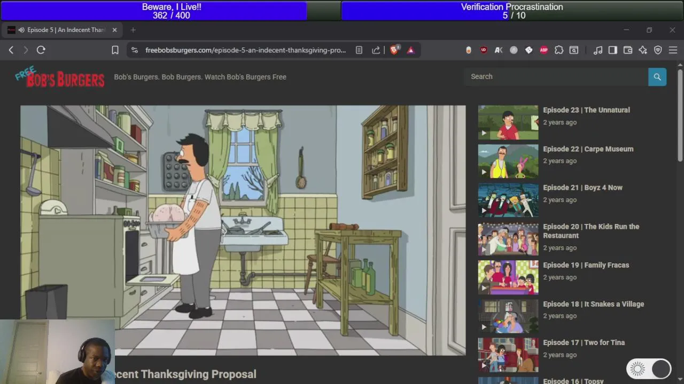Click the page vertical scrollbar thumb
This screenshot has height=384, width=684.
coord(680,115)
